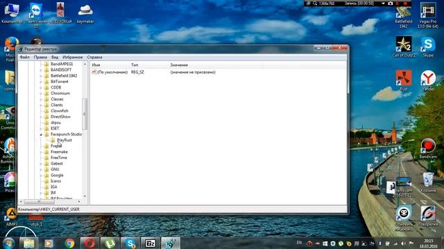
Task: Open Call of Duty 2 shortcut
Action: tap(404, 47)
